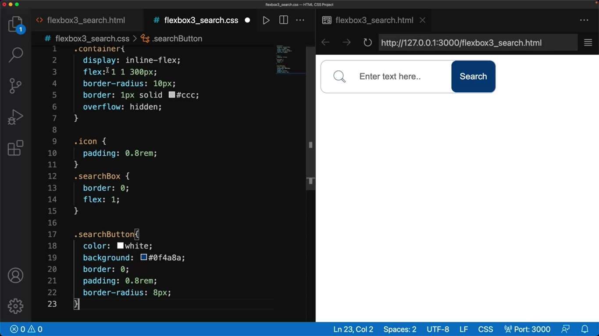Viewport: 599px width, 336px height.
Task: Select the flexbox3_search.css tab
Action: pyautogui.click(x=201, y=20)
